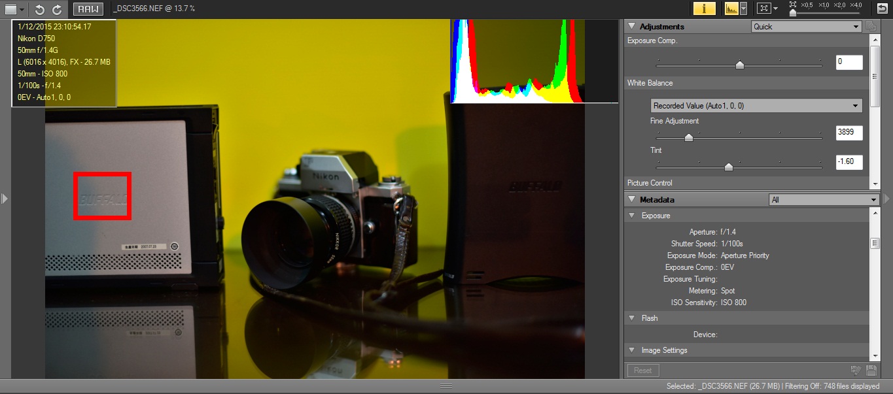Rotate the image clockwise

(x=57, y=9)
